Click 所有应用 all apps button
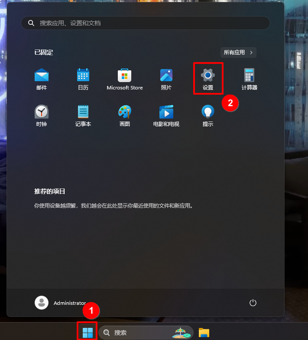This screenshot has height=340, width=308. pos(238,53)
